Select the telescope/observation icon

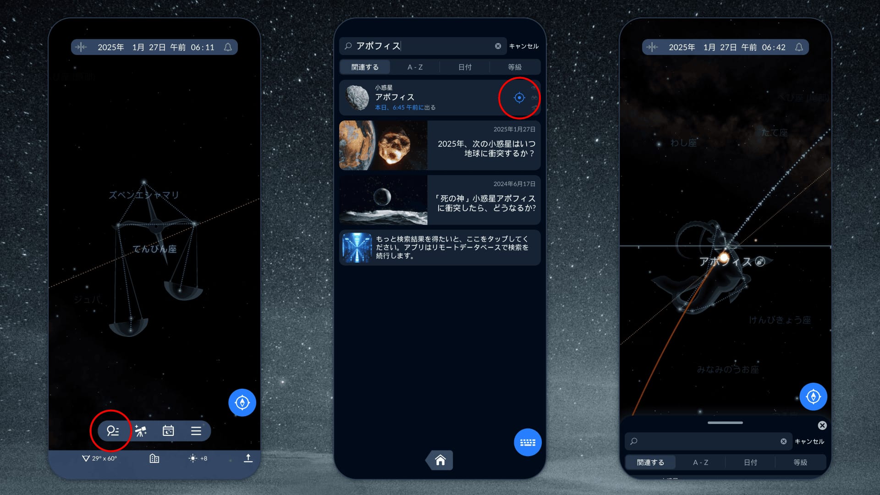(142, 430)
